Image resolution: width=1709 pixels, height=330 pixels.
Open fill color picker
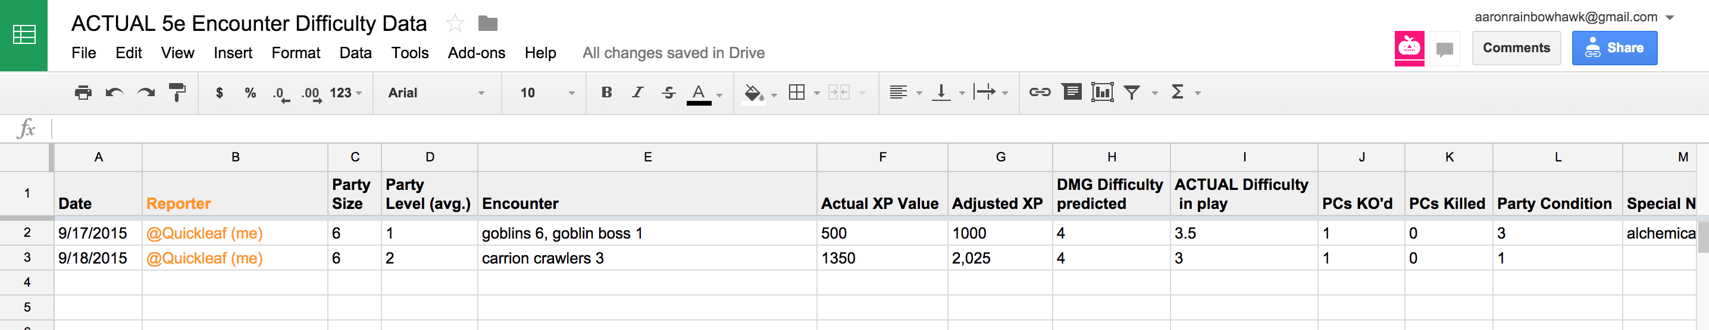[x=754, y=93]
